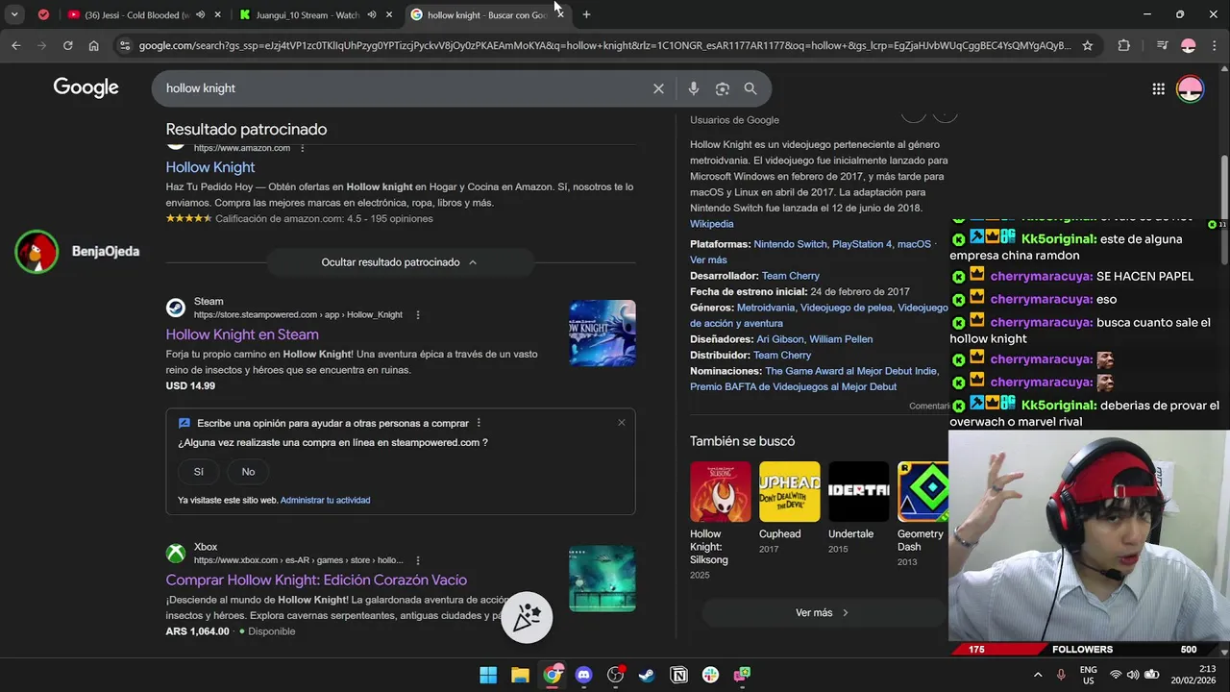Open OBS Studio from the taskbar

coord(615,675)
